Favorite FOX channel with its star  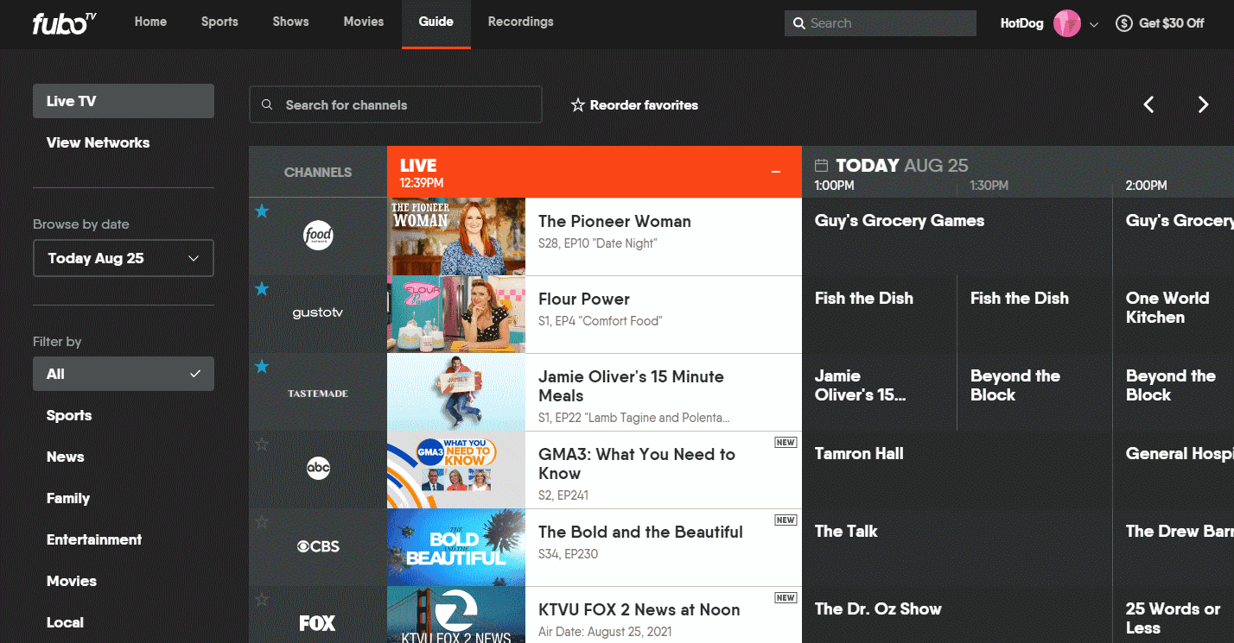(x=262, y=600)
